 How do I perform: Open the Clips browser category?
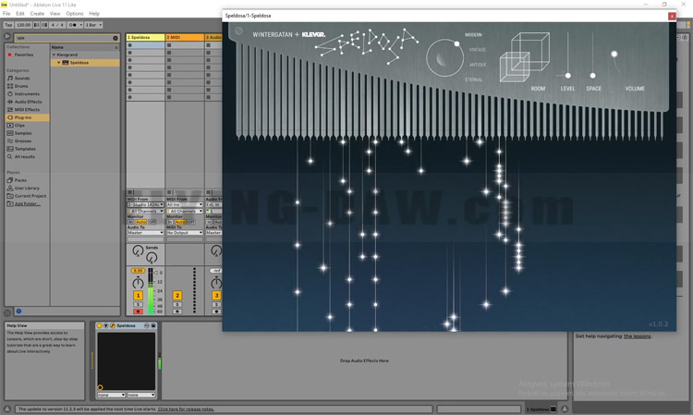click(x=19, y=126)
